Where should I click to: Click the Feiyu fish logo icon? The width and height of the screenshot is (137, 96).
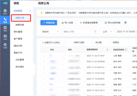pyautogui.click(x=5, y=3)
